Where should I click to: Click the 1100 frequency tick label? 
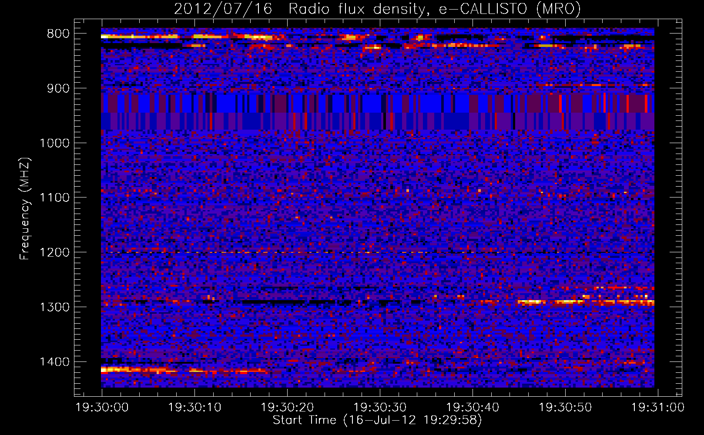[54, 197]
